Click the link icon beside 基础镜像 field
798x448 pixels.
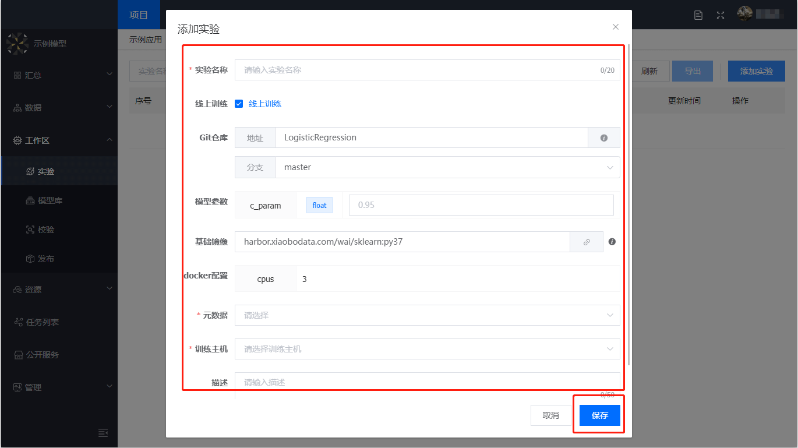[587, 242]
